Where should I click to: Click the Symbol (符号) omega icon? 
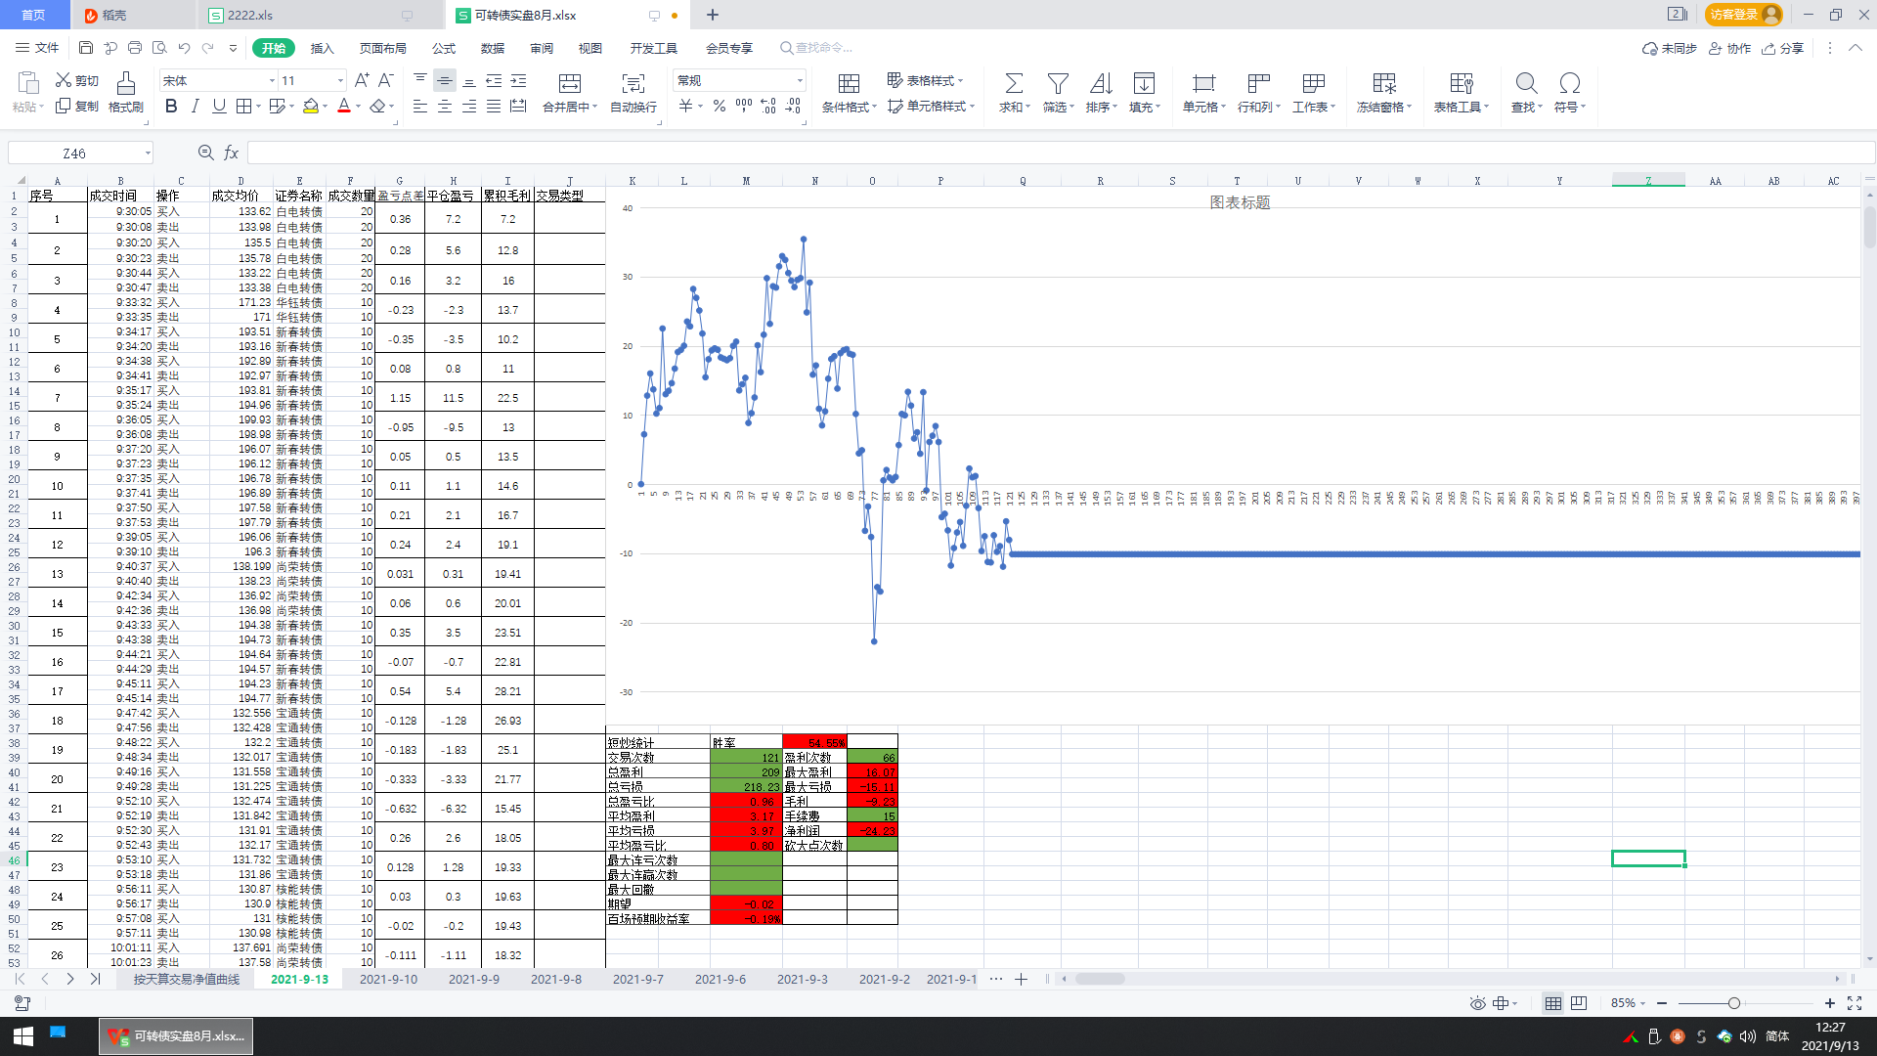(x=1570, y=83)
